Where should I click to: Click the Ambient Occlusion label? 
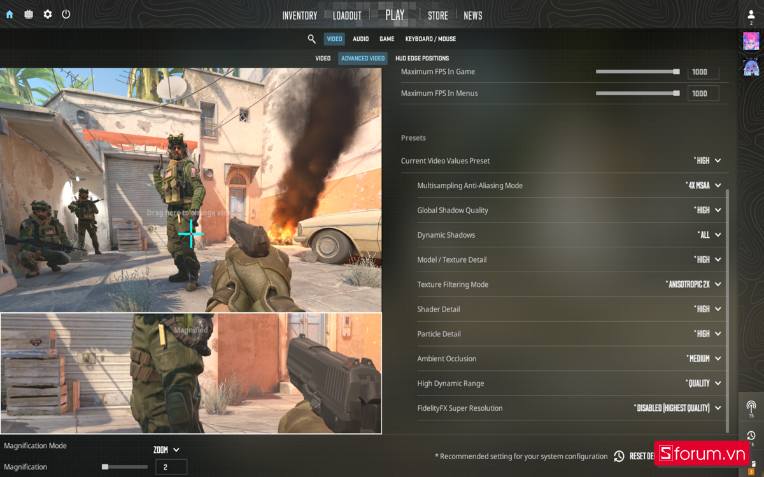coord(447,359)
